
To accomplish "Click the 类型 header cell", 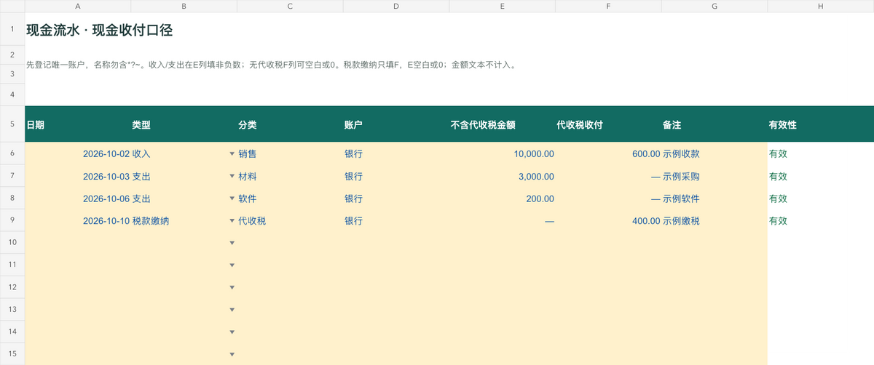I will (x=184, y=124).
